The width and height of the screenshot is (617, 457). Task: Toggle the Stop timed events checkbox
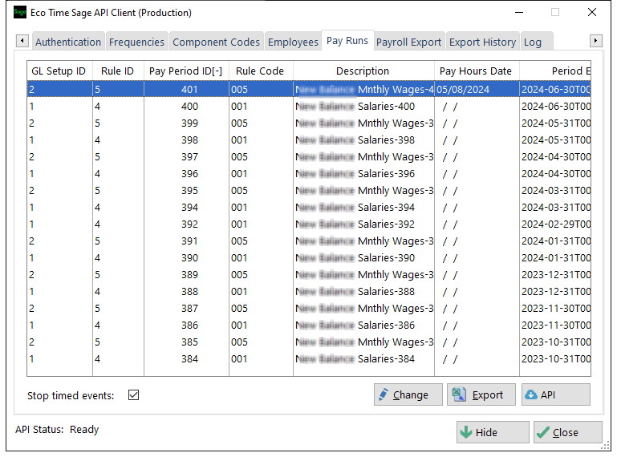(x=133, y=394)
